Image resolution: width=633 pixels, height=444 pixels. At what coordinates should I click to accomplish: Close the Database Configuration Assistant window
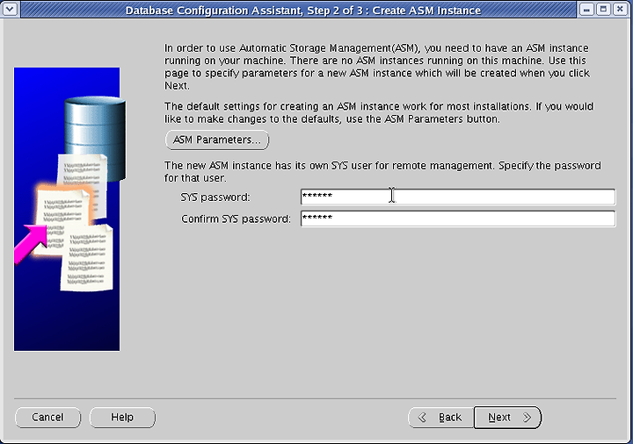coord(621,9)
